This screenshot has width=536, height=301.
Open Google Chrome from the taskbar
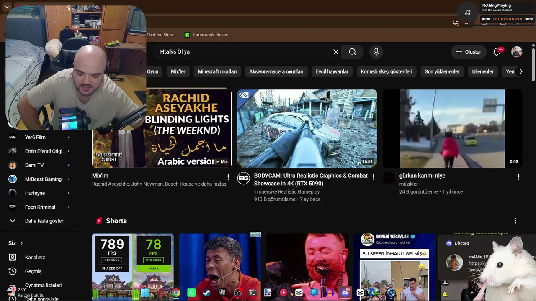click(x=176, y=293)
